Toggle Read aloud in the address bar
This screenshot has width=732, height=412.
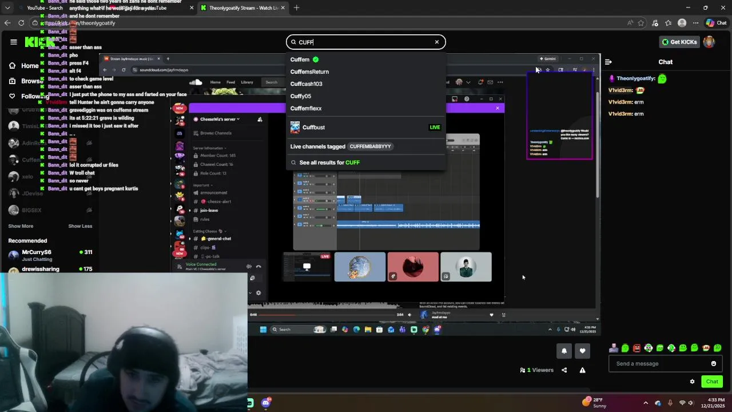tap(630, 23)
